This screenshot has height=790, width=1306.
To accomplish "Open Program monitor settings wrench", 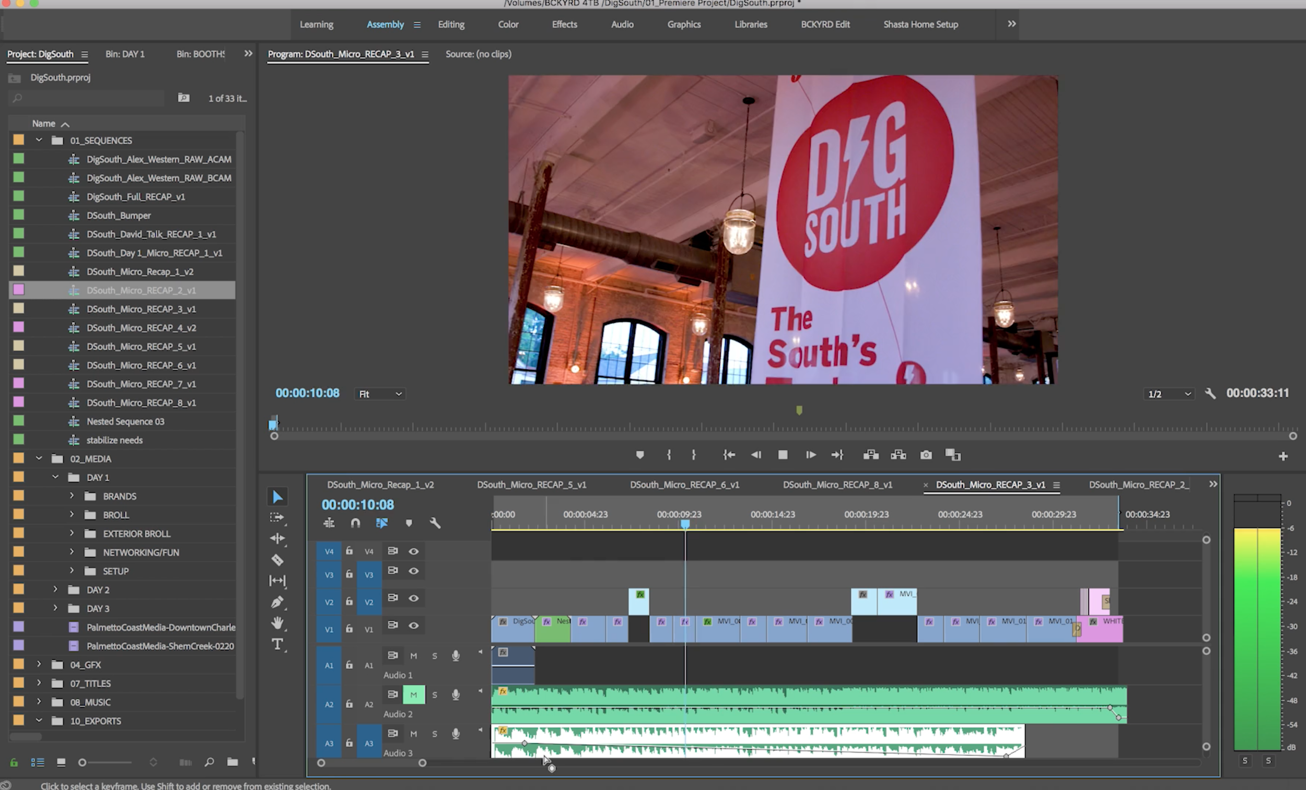I will click(x=1210, y=394).
